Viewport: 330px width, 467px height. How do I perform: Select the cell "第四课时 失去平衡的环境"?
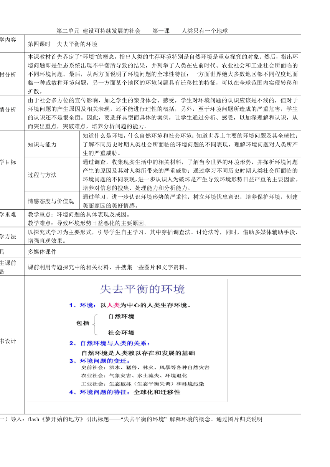tap(163, 44)
